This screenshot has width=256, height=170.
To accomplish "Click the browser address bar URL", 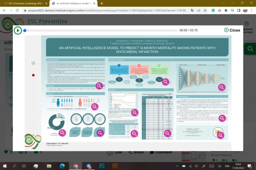I will coord(107,10).
